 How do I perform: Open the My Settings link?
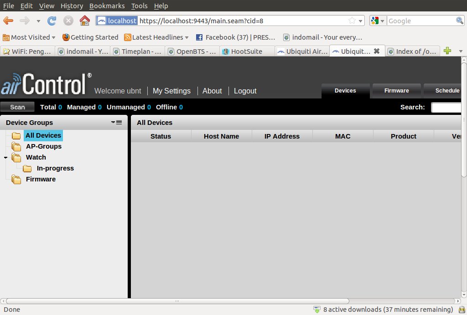point(171,91)
